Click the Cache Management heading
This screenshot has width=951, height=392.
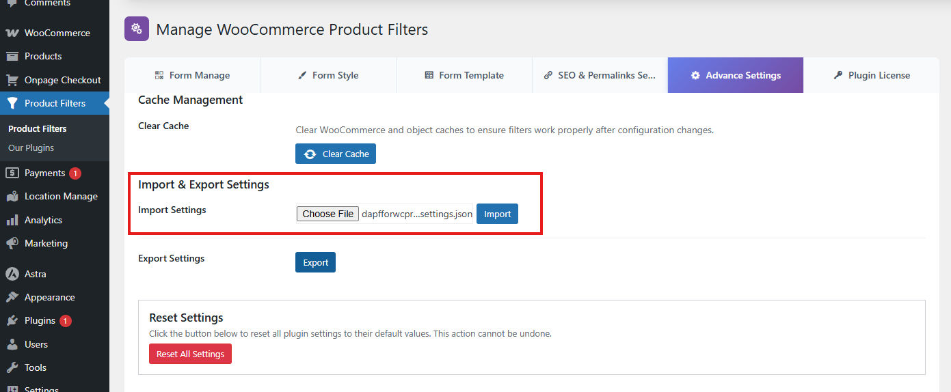click(191, 100)
